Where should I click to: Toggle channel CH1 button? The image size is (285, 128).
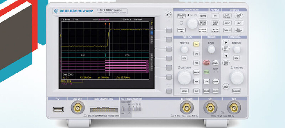click(x=196, y=44)
